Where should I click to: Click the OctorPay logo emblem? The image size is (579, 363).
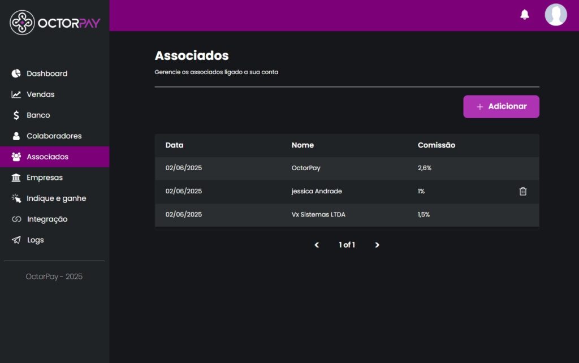coord(22,23)
